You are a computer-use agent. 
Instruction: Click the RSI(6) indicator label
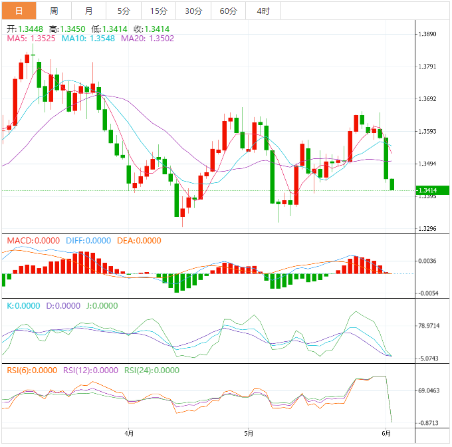click(31, 371)
